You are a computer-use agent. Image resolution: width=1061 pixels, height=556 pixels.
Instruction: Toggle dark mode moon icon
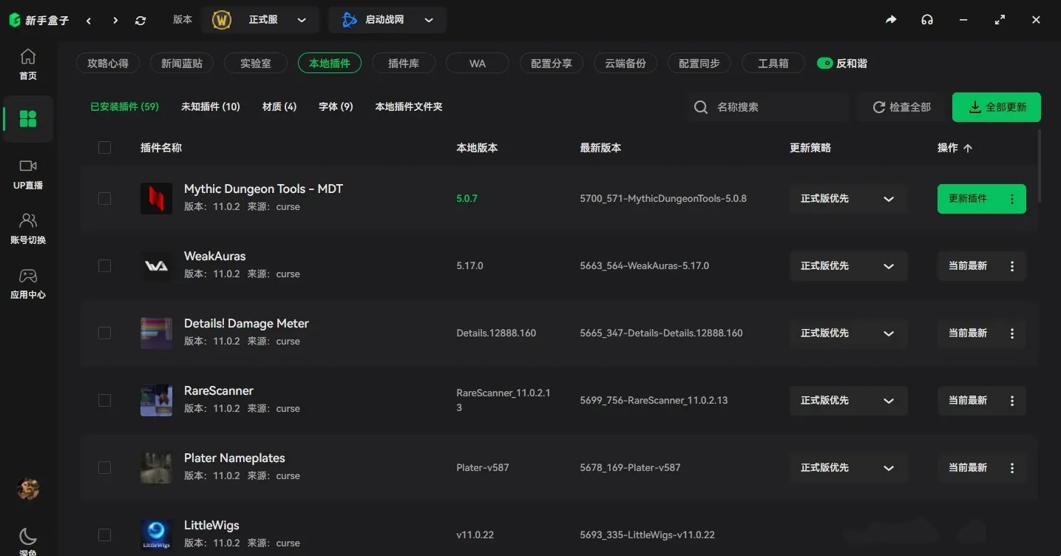pyautogui.click(x=28, y=537)
